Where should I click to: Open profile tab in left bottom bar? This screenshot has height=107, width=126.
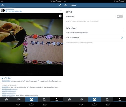(57, 99)
